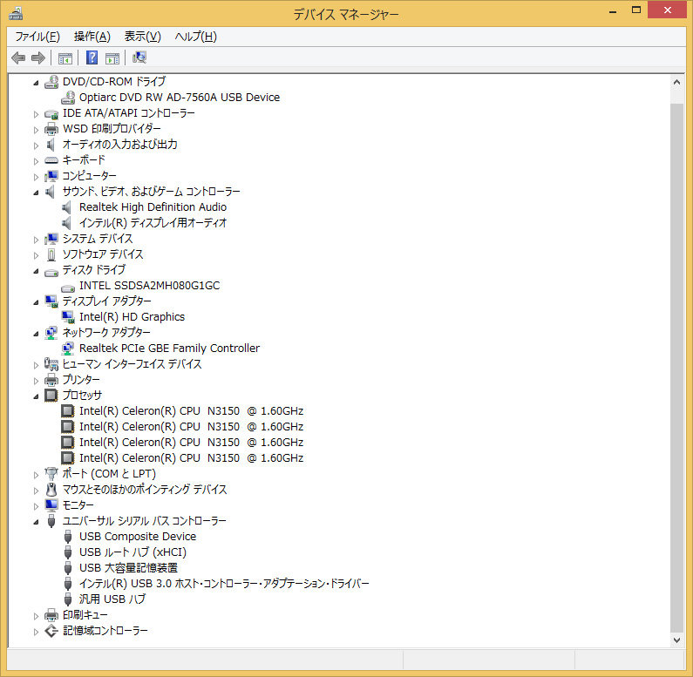This screenshot has height=677, width=693.
Task: Click the DVD/CD-ROM drive category icon
Action: coord(51,82)
